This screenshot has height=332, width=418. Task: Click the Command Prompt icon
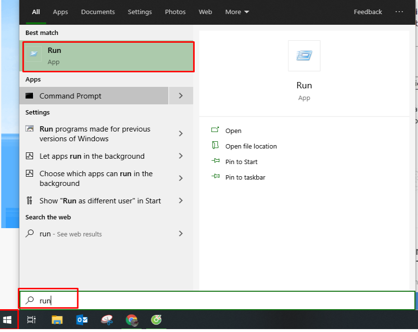(x=29, y=96)
